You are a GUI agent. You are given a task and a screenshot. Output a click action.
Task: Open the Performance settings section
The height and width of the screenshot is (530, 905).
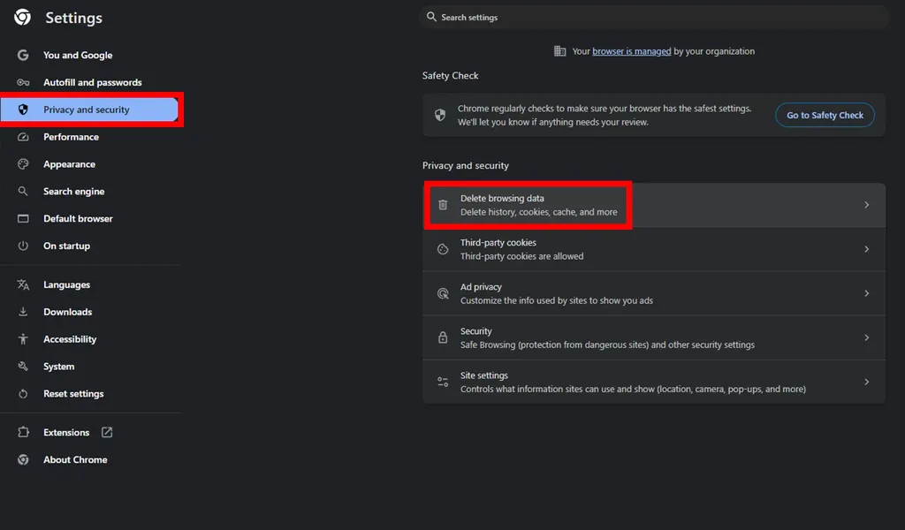(71, 137)
